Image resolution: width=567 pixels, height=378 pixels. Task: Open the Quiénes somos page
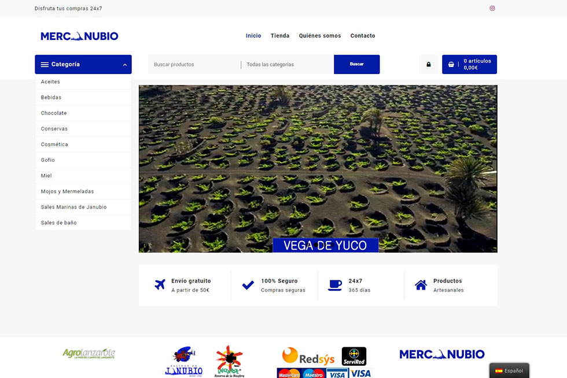tap(320, 36)
